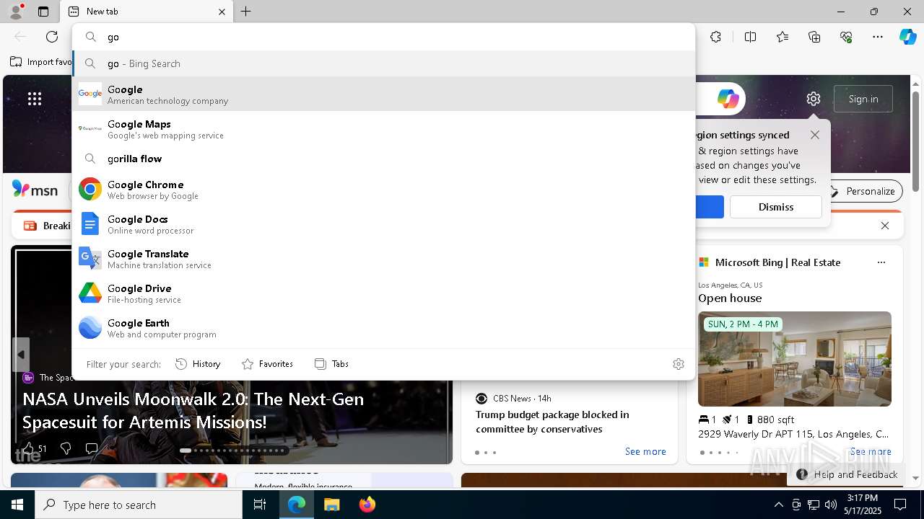Open volume control in system tray
The height and width of the screenshot is (519, 924).
tap(830, 505)
